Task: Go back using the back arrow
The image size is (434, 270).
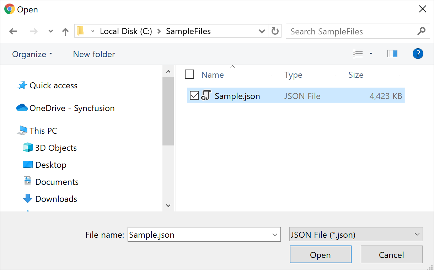Action: [13, 32]
